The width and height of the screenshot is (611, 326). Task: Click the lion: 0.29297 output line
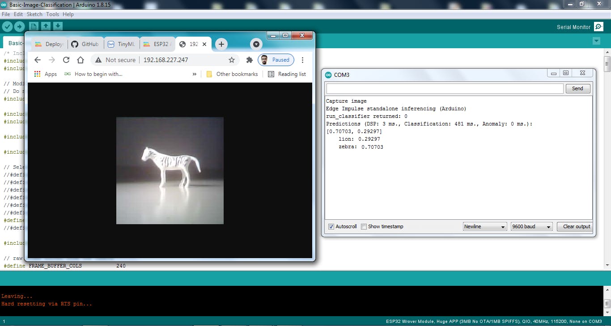tap(360, 139)
